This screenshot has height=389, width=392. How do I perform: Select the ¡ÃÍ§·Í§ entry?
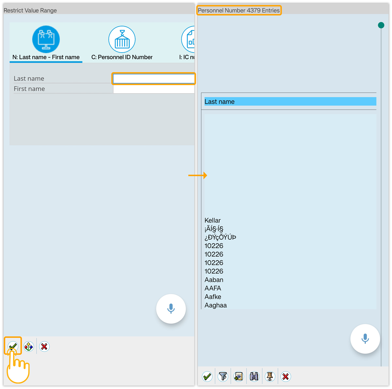coord(214,229)
